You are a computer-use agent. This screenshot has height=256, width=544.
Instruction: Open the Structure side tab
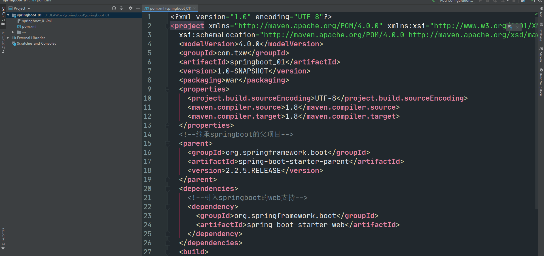click(x=3, y=42)
